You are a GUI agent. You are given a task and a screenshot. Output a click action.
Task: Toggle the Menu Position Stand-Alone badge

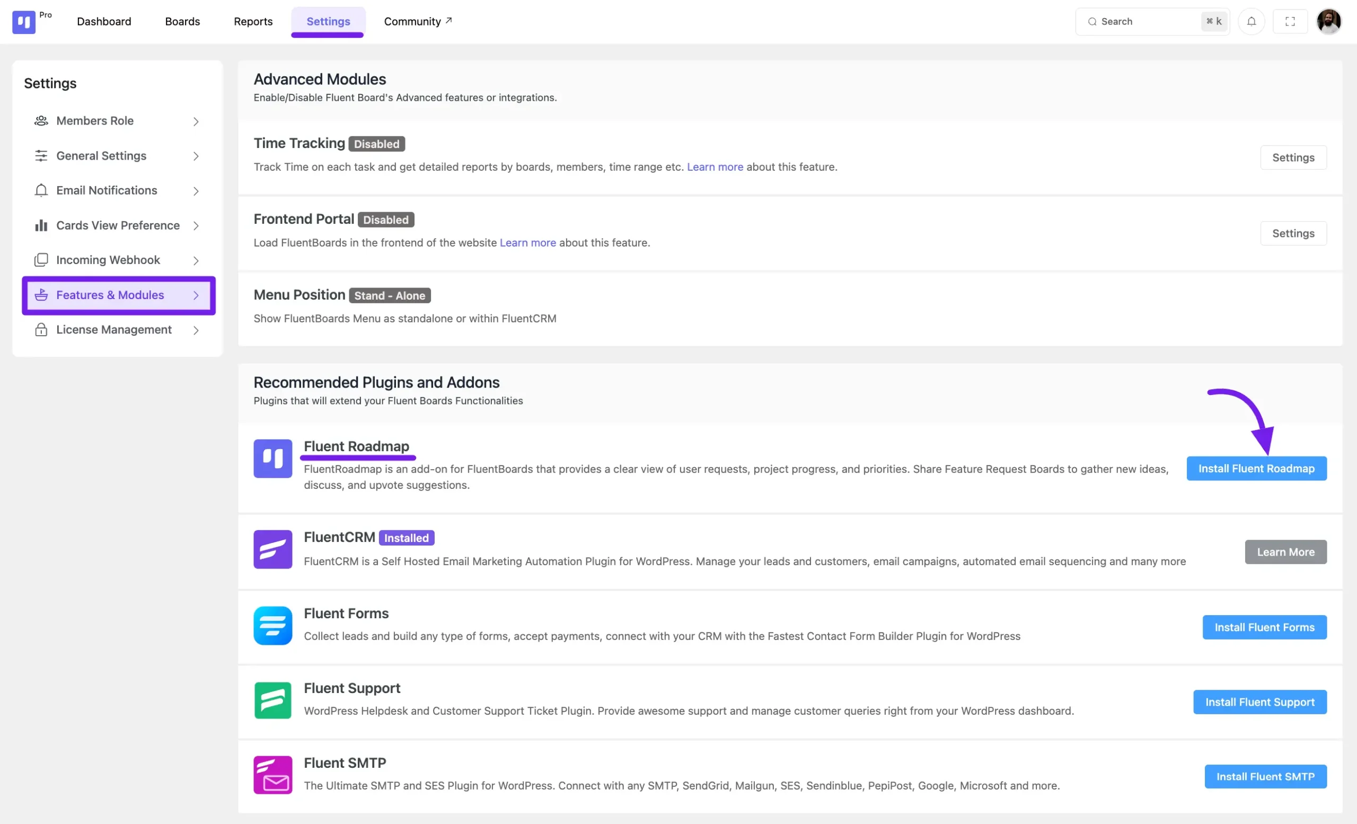click(390, 295)
